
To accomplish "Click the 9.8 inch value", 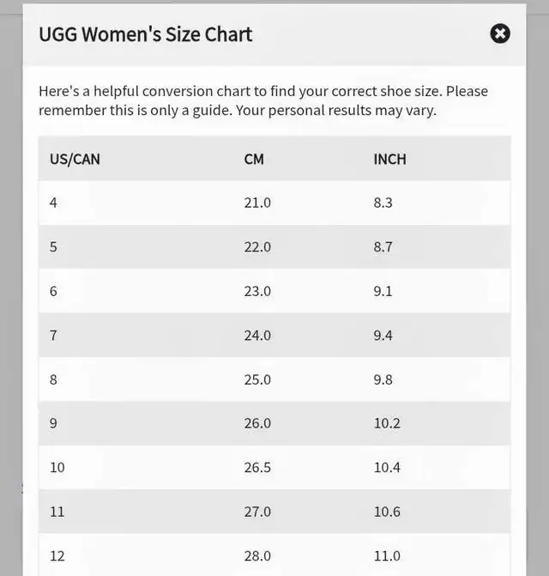I will (383, 379).
